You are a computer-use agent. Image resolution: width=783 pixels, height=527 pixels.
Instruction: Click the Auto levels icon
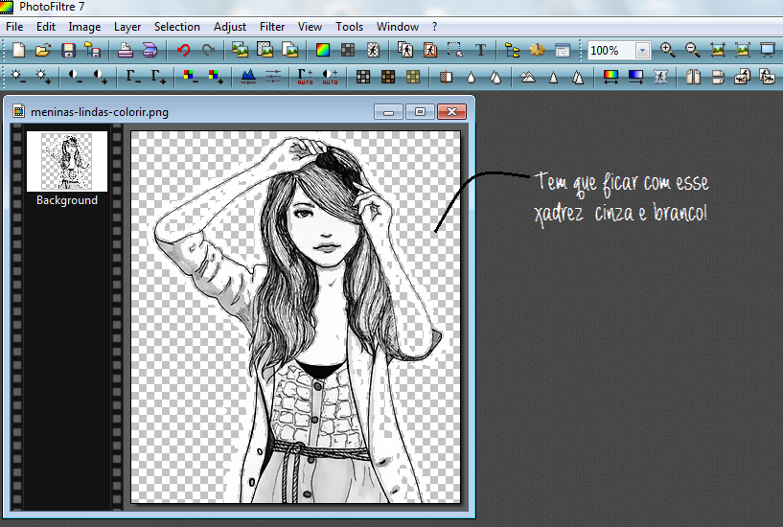(305, 77)
